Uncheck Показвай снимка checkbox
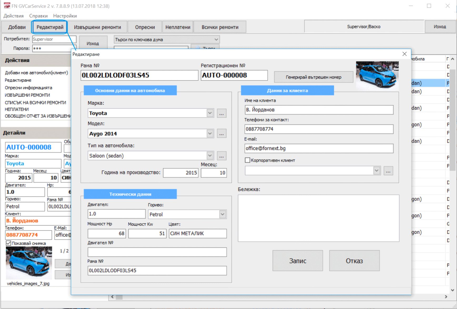The image size is (457, 309). pos(8,243)
